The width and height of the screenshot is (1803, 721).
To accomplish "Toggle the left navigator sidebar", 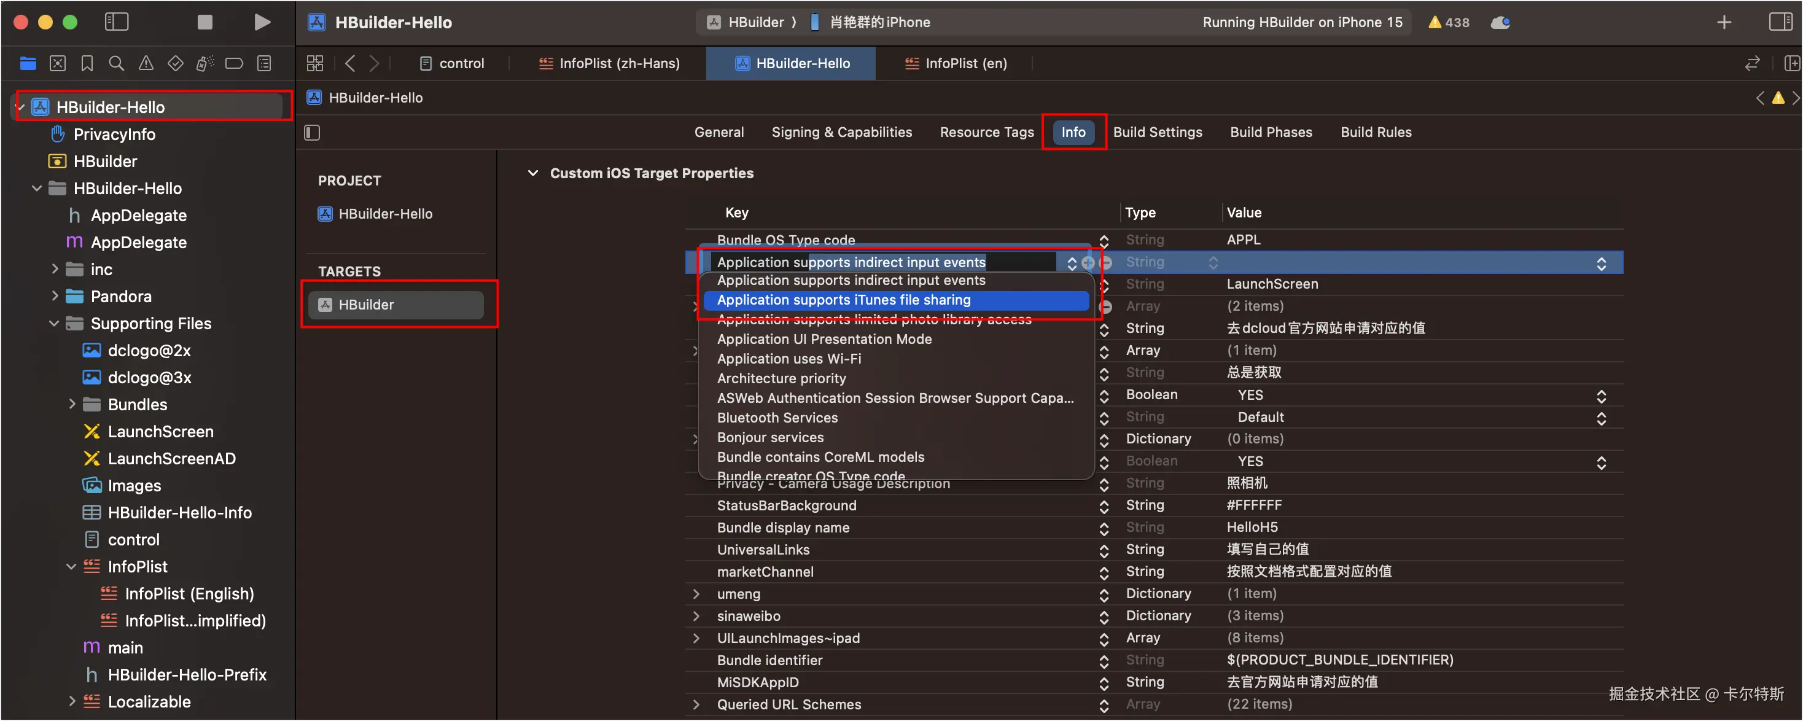I will tap(116, 22).
